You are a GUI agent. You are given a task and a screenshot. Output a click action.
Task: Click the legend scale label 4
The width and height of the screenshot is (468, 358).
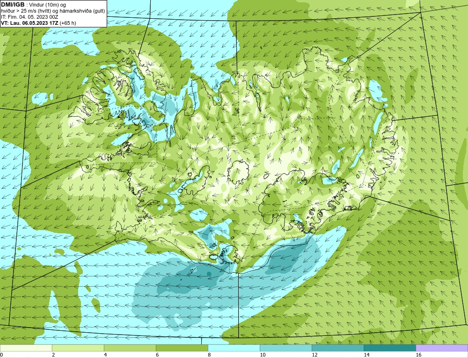click(105, 355)
